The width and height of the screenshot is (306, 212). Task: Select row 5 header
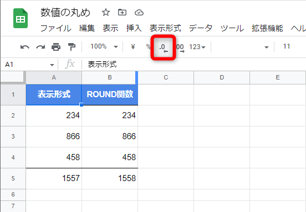pyautogui.click(x=13, y=178)
